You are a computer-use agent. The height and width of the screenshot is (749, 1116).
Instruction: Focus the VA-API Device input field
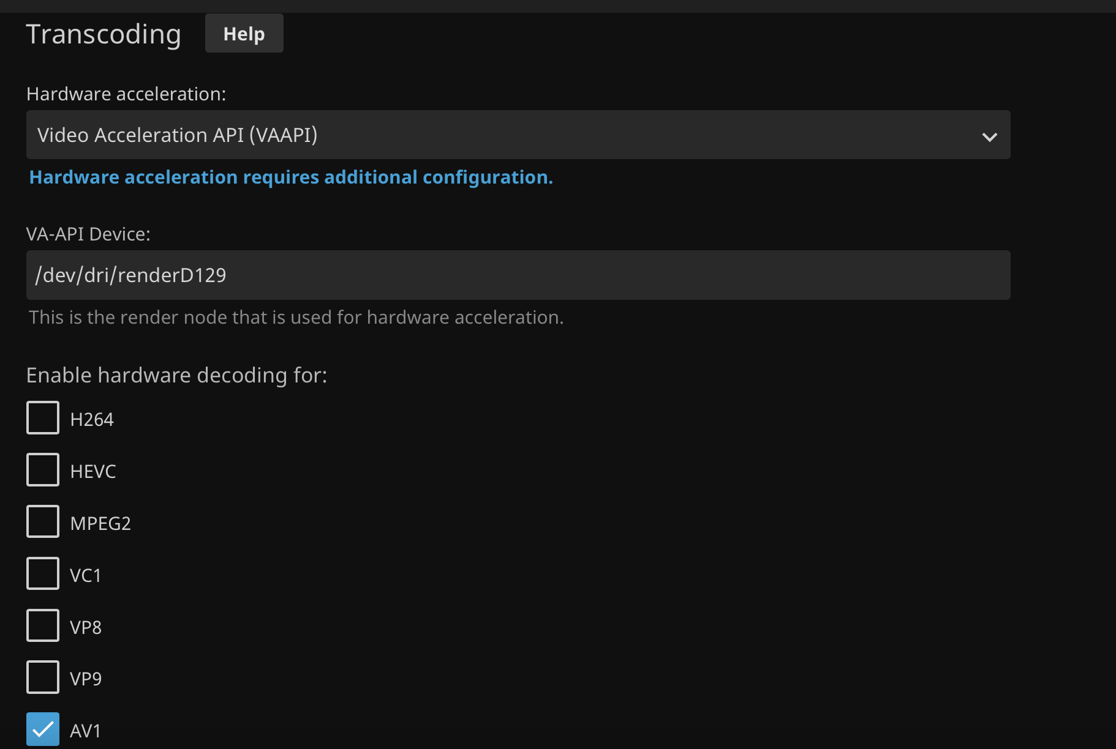[518, 275]
